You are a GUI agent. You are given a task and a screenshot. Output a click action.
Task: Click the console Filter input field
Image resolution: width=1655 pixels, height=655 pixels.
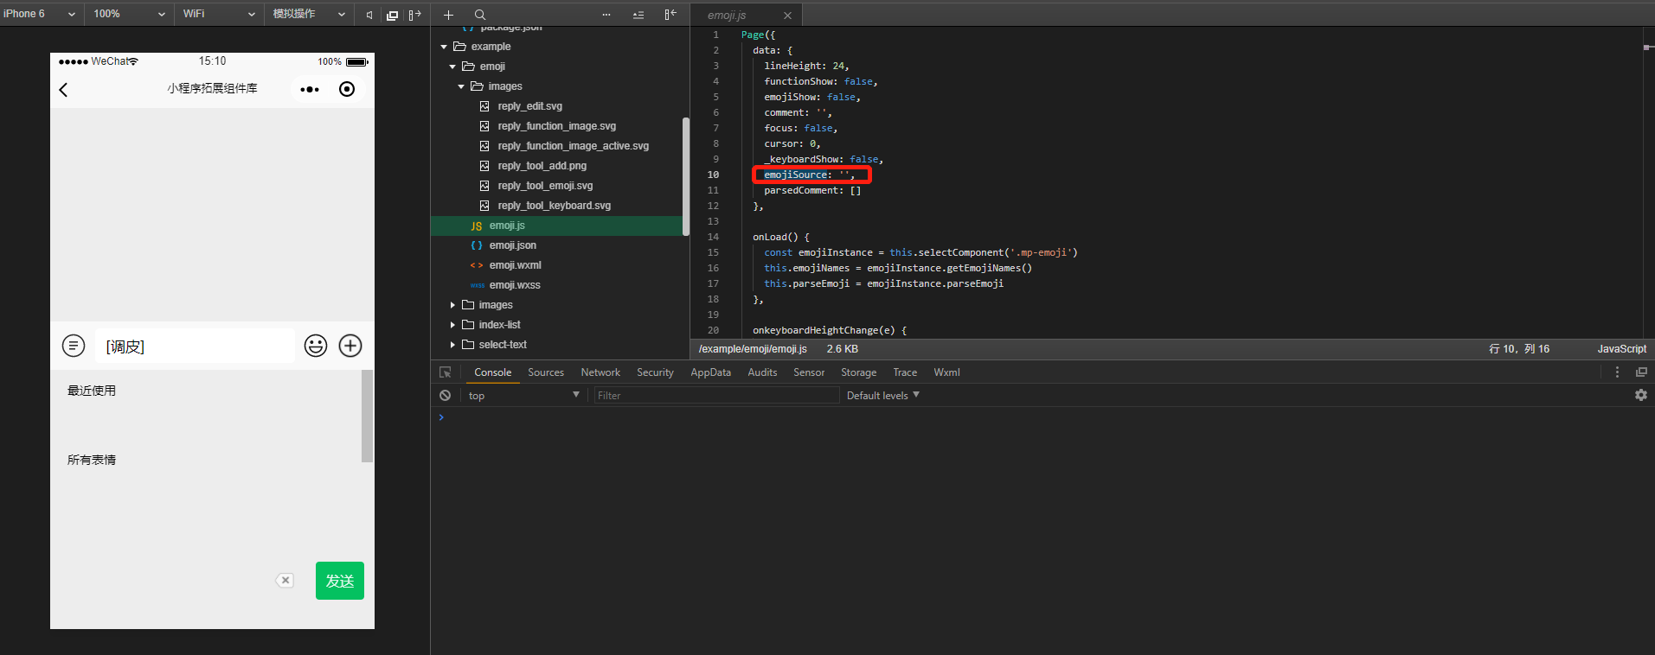pyautogui.click(x=716, y=395)
